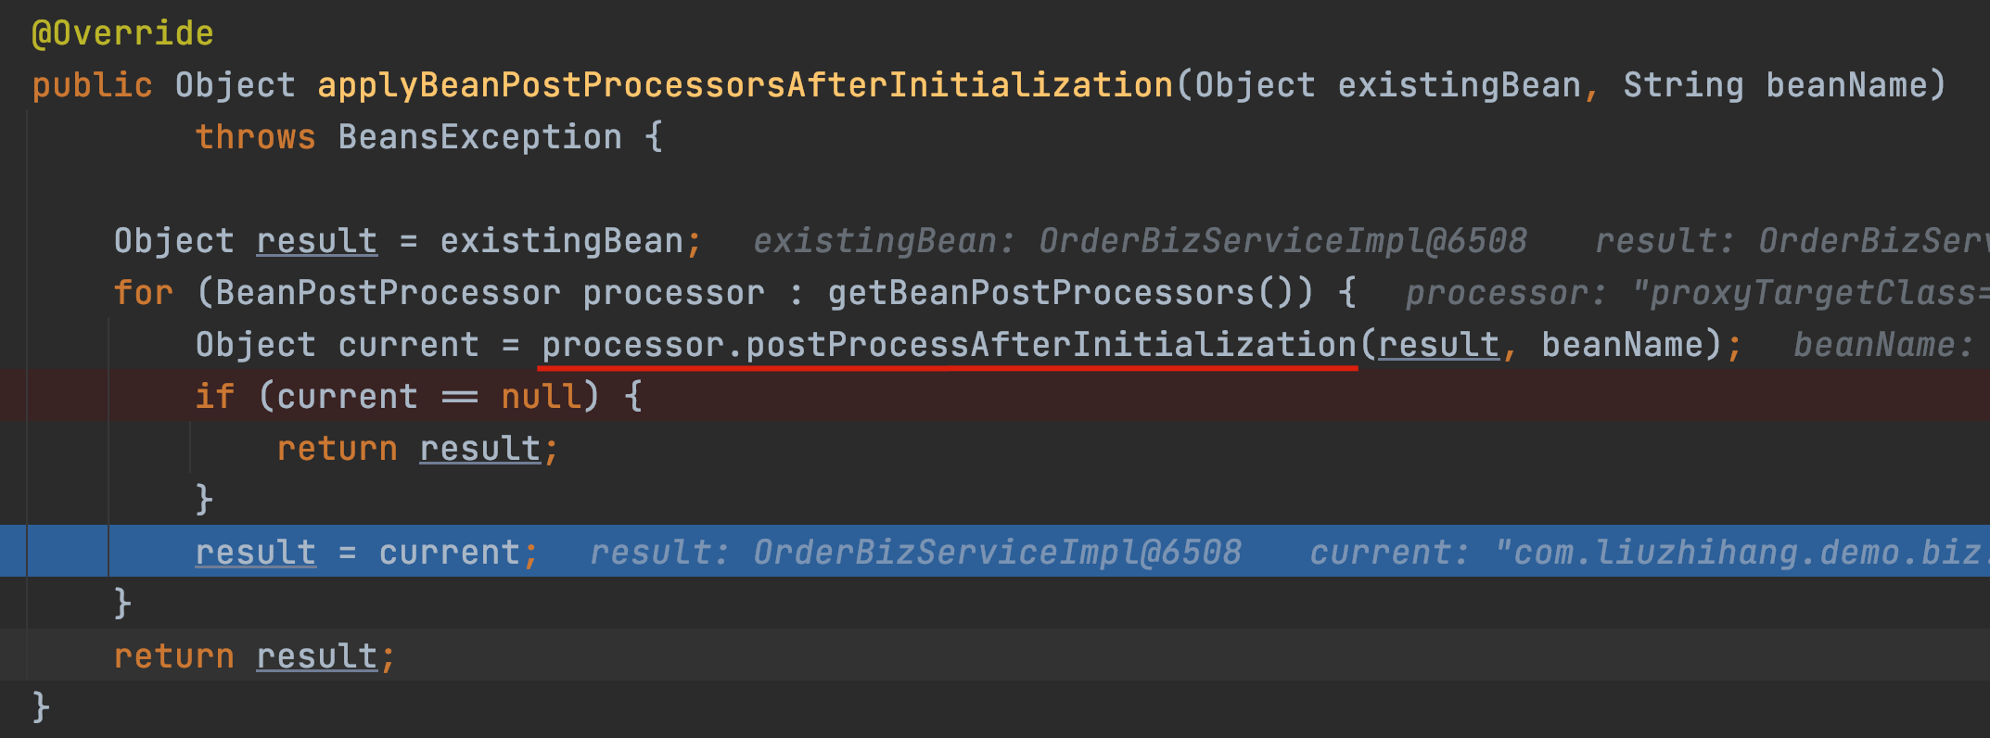Click the final return result statement
The image size is (1990, 738).
254,656
